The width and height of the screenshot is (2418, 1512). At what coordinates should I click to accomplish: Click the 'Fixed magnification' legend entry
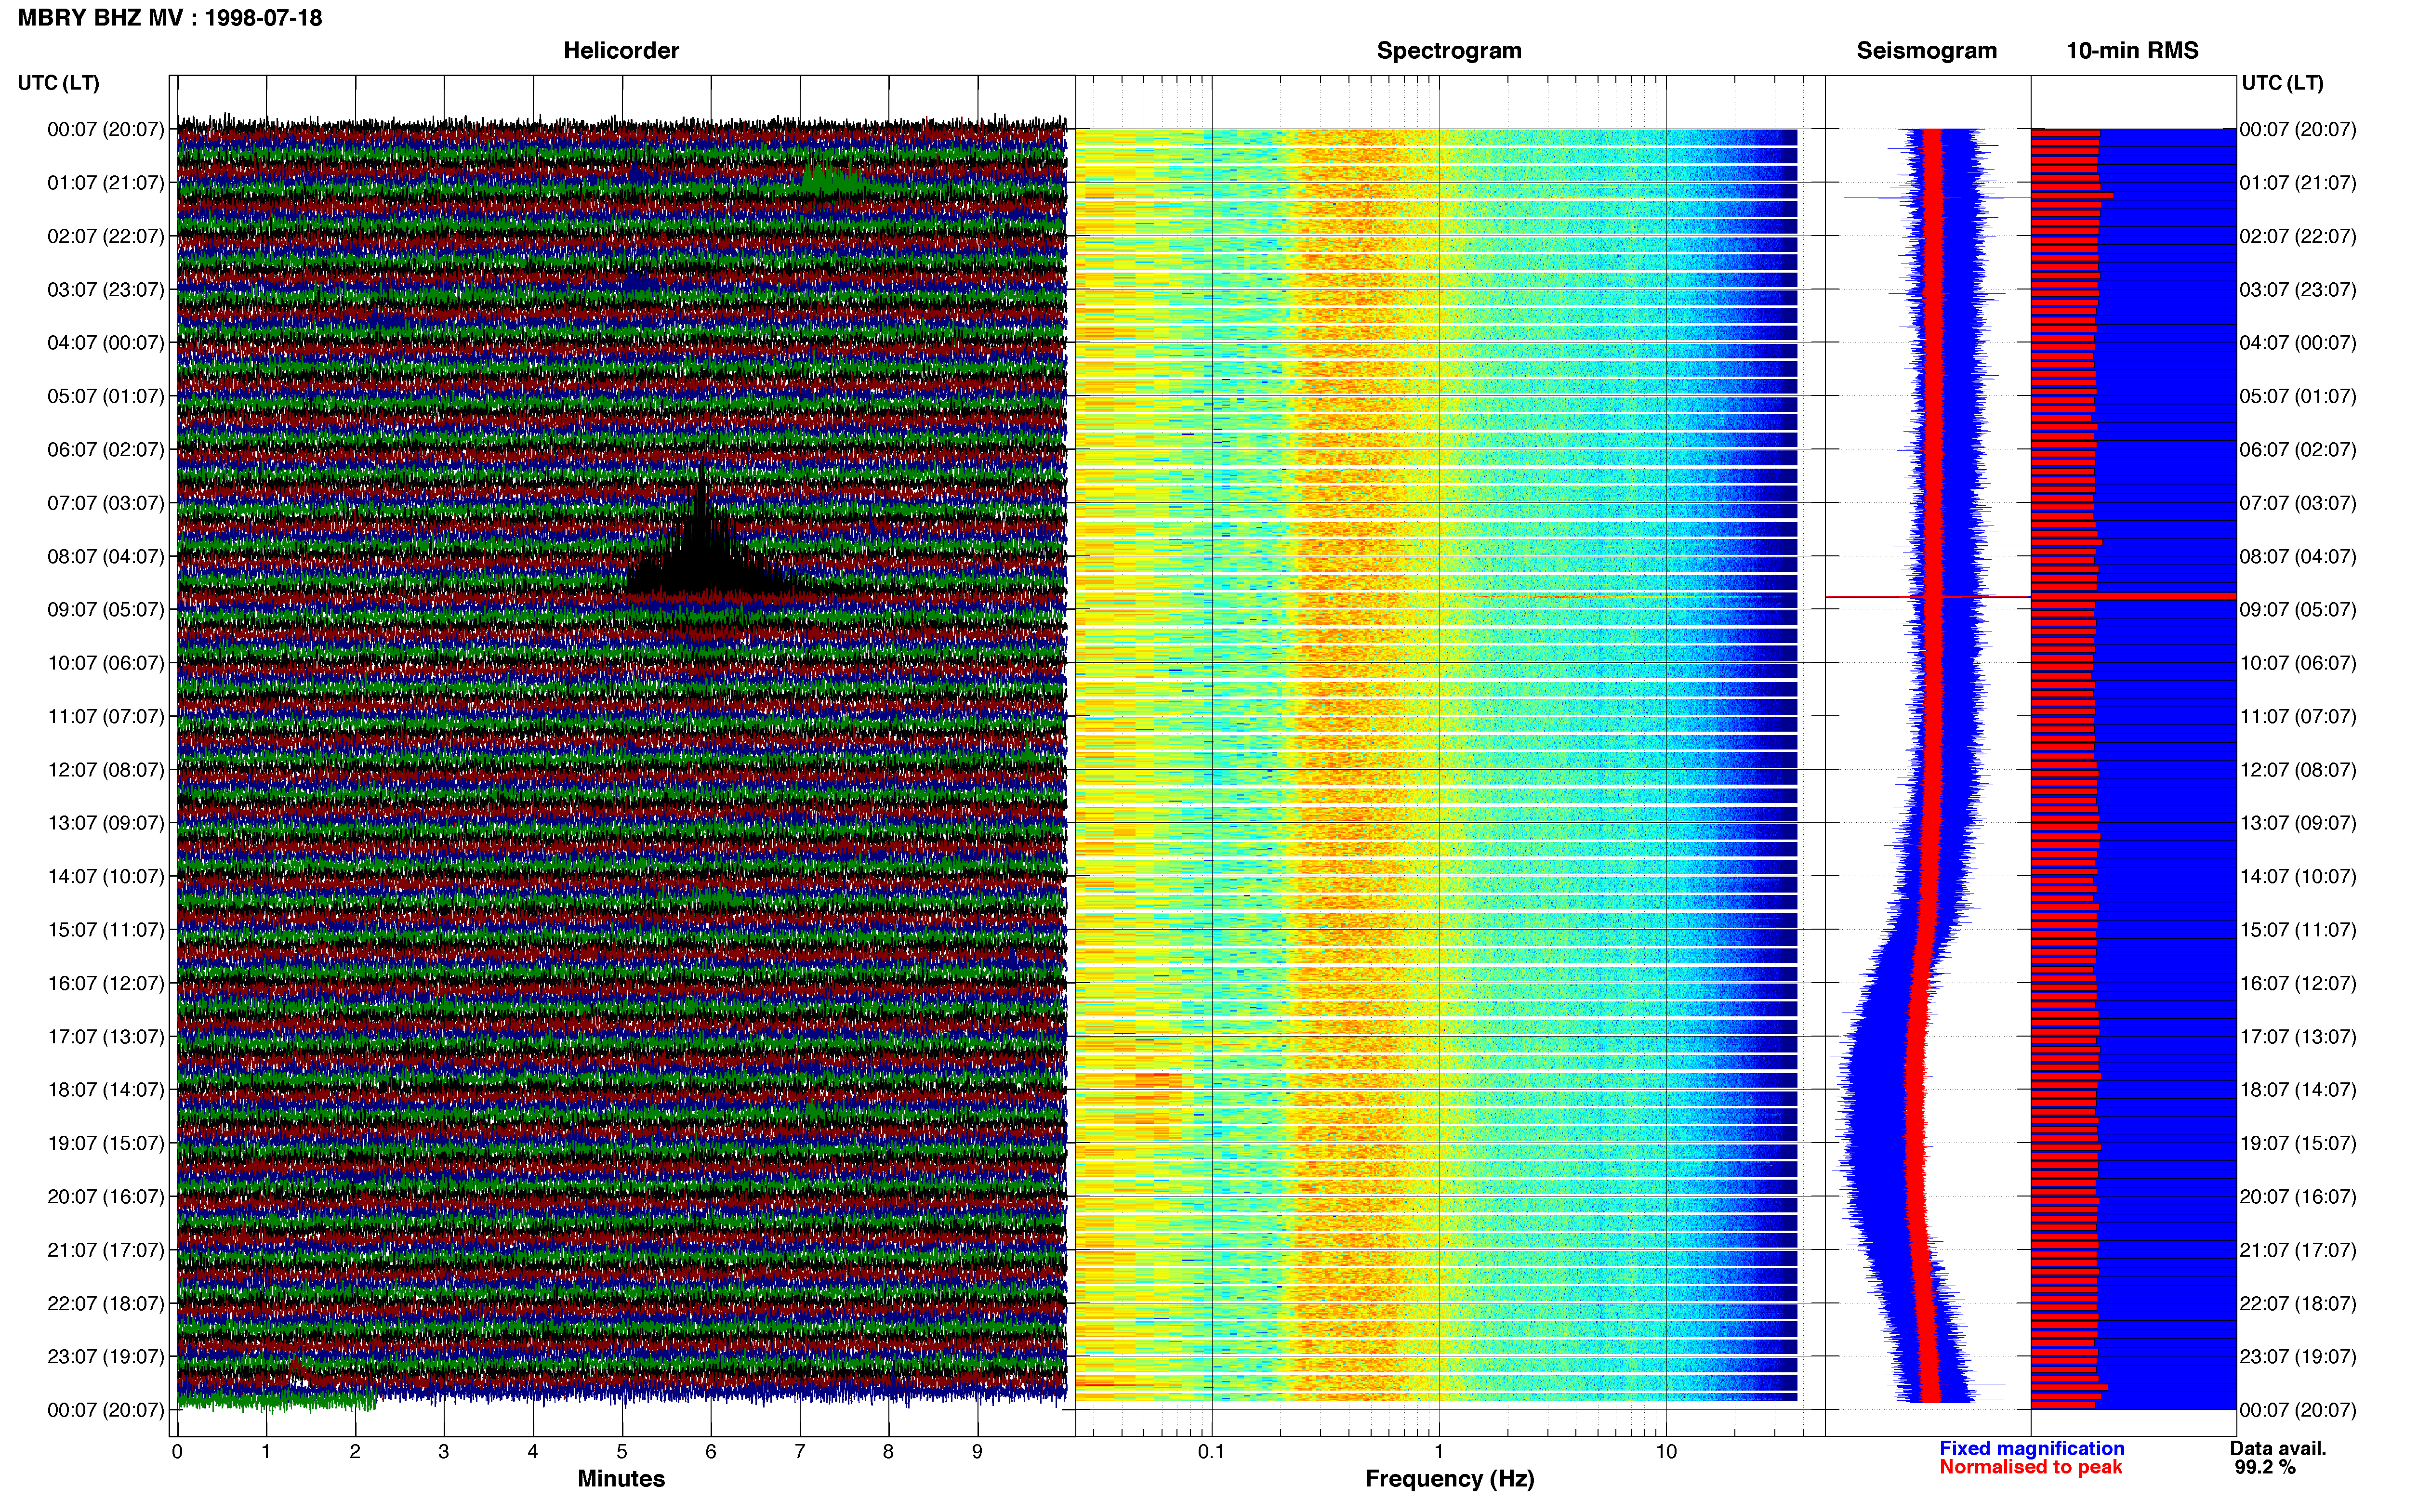coord(2031,1448)
